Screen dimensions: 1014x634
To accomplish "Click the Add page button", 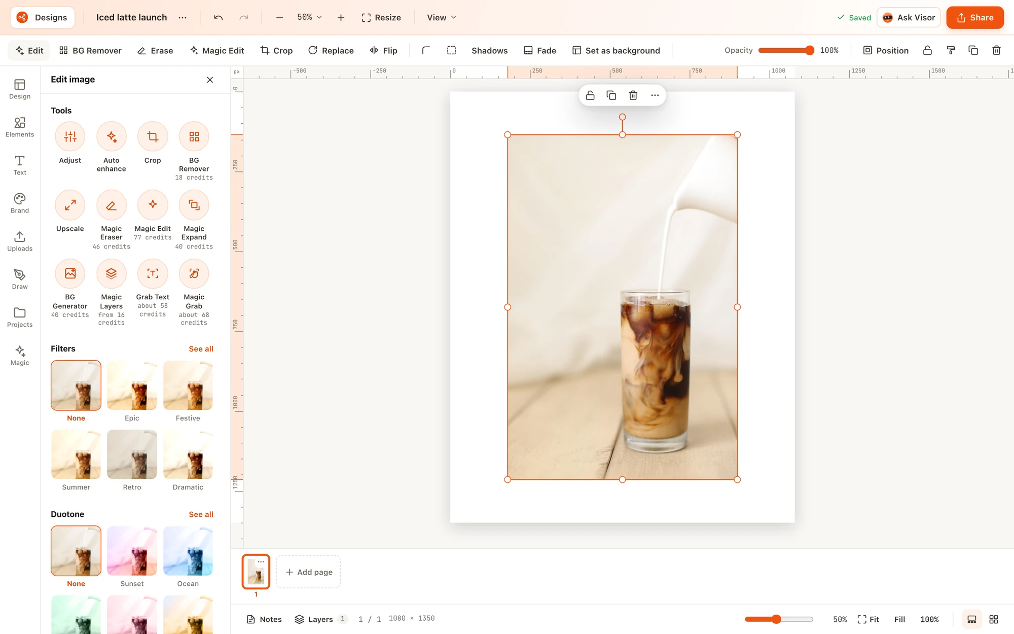I will click(x=309, y=572).
